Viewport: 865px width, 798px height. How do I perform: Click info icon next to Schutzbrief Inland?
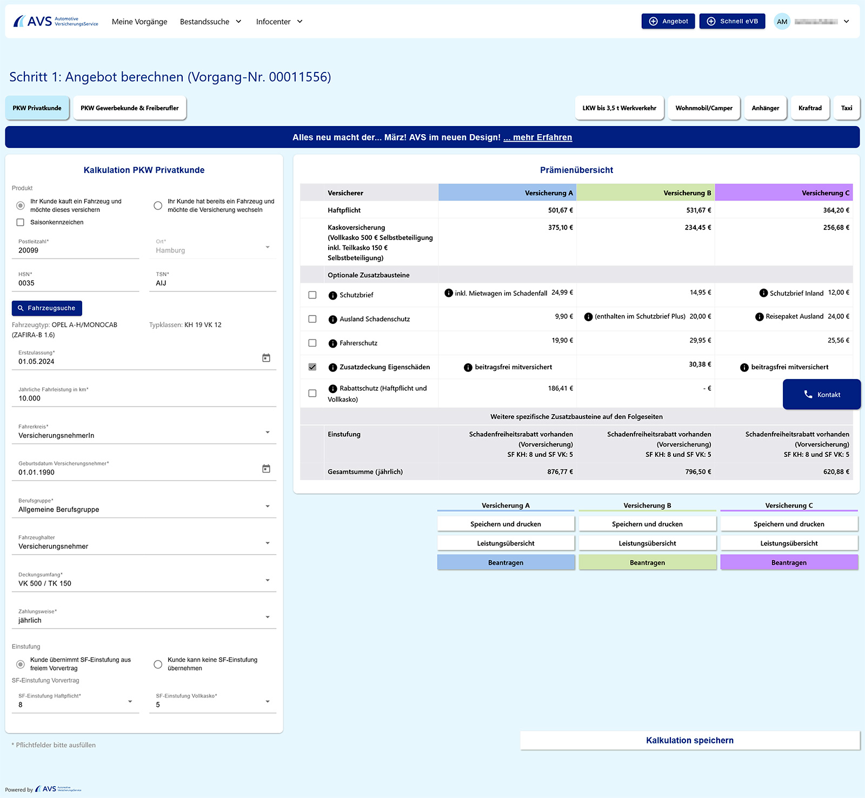tap(763, 293)
